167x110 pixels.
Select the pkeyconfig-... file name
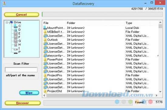[56, 55]
